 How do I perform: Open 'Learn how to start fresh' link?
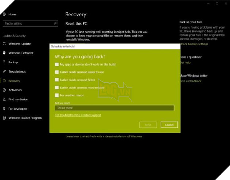[x=104, y=136]
